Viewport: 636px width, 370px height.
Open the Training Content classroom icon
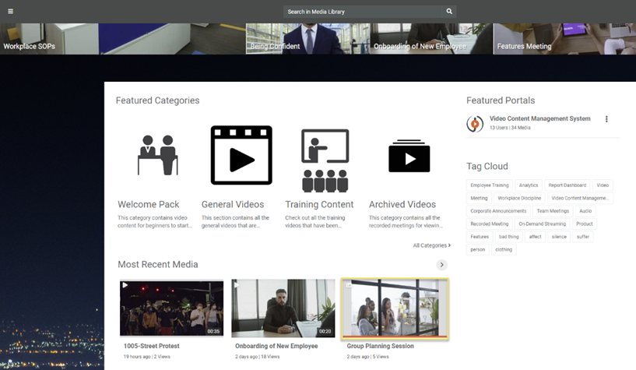click(325, 160)
